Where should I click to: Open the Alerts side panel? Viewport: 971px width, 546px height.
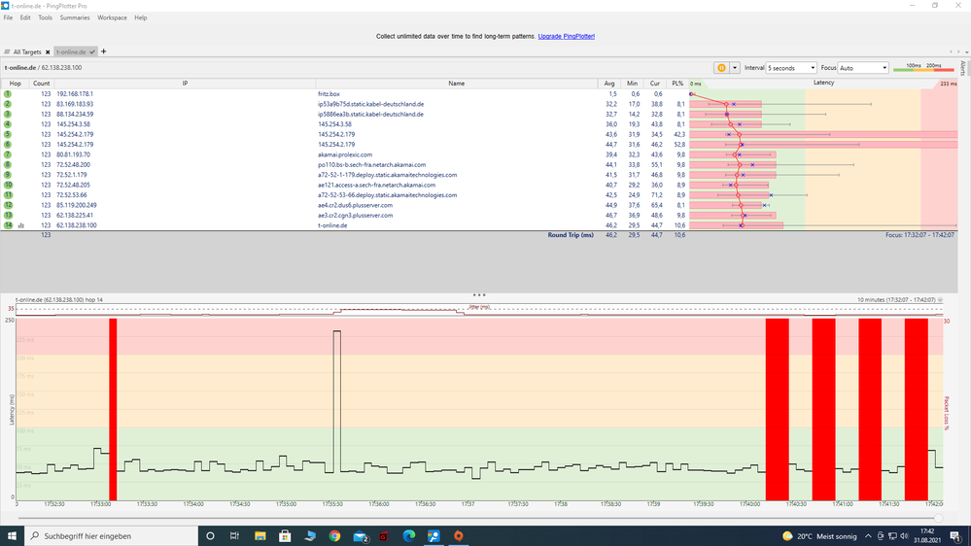963,68
